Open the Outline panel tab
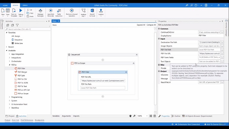This screenshot has width=229, height=129. pos(176,116)
